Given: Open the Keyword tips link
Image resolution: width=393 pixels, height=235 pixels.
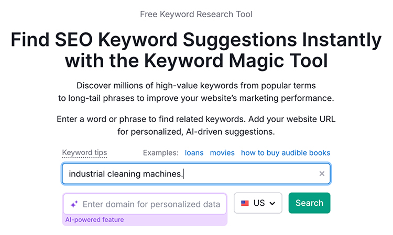Looking at the screenshot, I should pyautogui.click(x=84, y=153).
